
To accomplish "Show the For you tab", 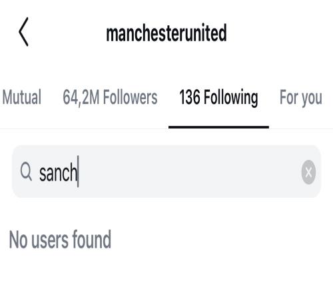I will tap(301, 98).
